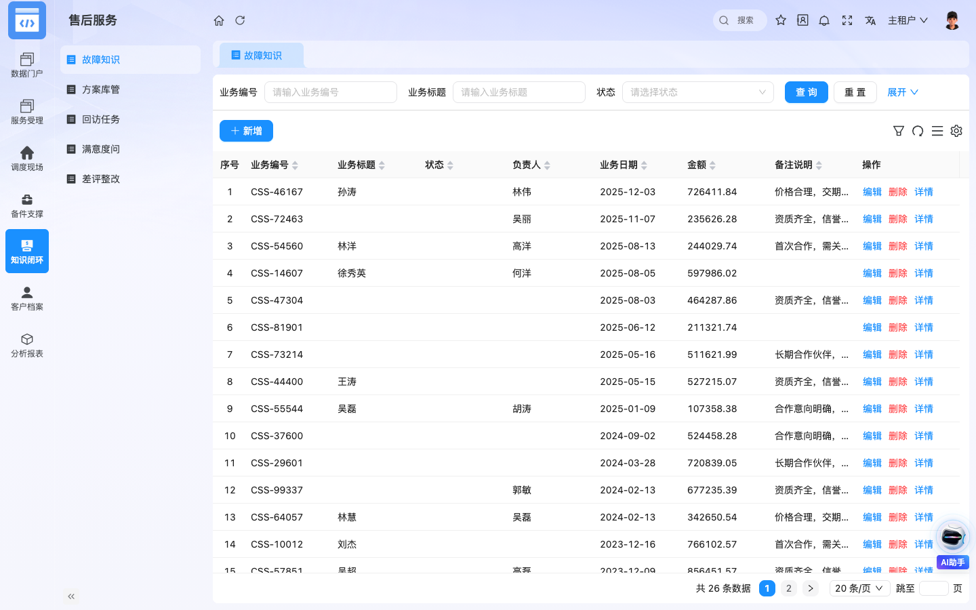Open the 服务受理 sidebar module
Screen dimensions: 976x610
tap(27, 111)
